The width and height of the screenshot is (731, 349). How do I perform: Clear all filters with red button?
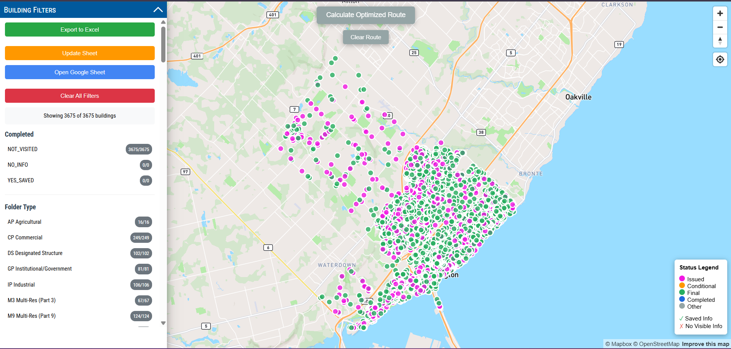(80, 96)
